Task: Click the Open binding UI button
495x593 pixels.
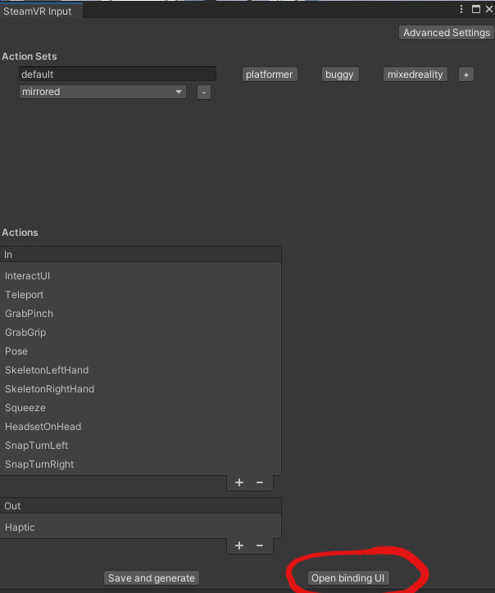Action: (347, 578)
